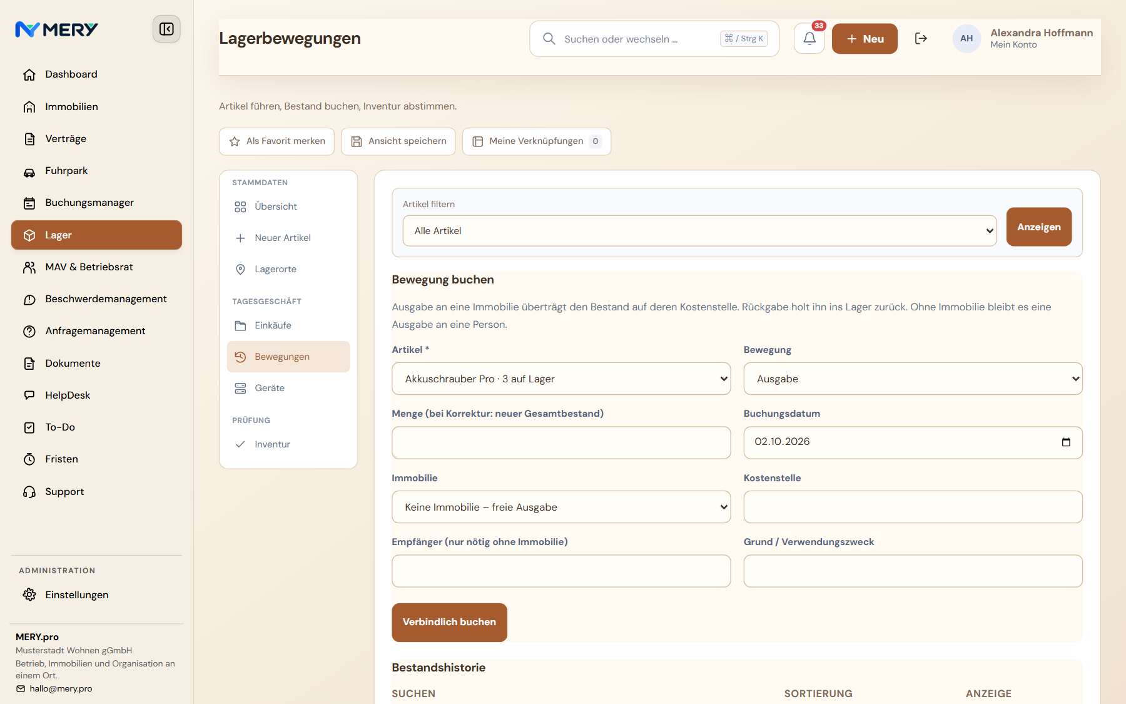The image size is (1126, 704).
Task: Click the hallo@mery.pro email link
Action: [x=61, y=688]
